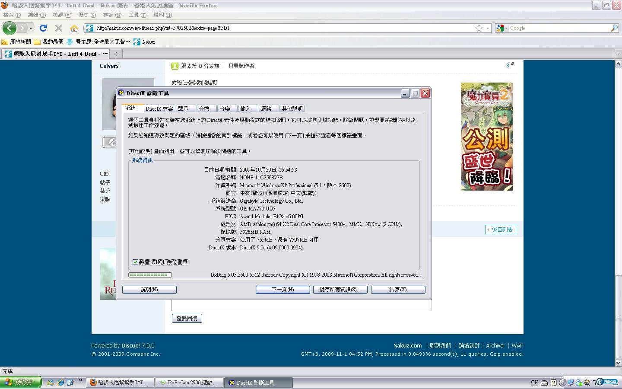622x389 pixels.
Task: Switch to IPvE vLan taskbar window
Action: point(189,383)
